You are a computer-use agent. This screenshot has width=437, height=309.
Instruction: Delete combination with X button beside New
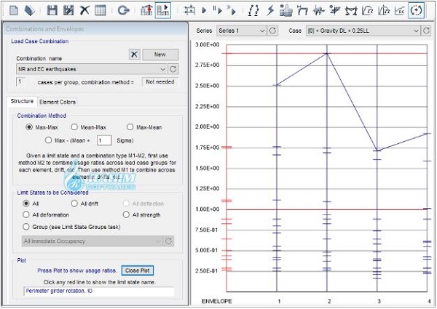pos(134,55)
